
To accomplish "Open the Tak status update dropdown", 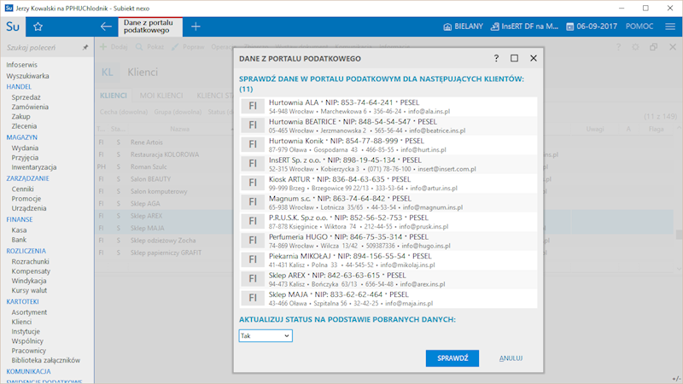I will point(266,335).
